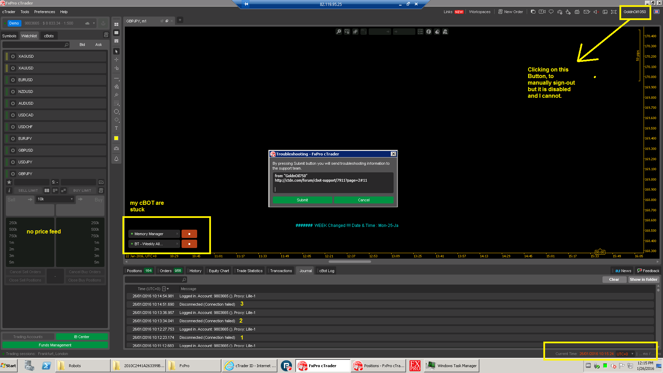Open the UTC+0 timezone dropdown

625,354
